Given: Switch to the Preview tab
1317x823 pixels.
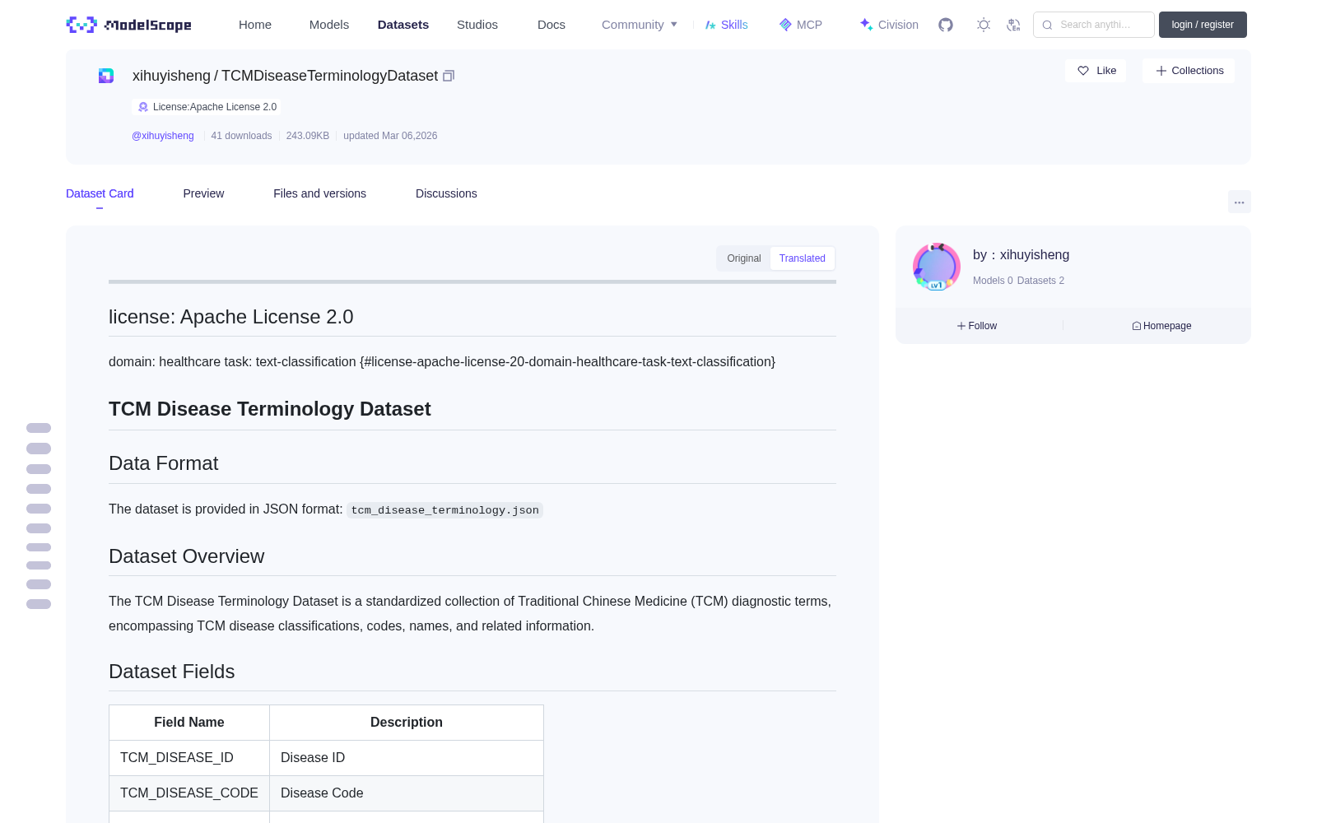Looking at the screenshot, I should click(x=203, y=193).
